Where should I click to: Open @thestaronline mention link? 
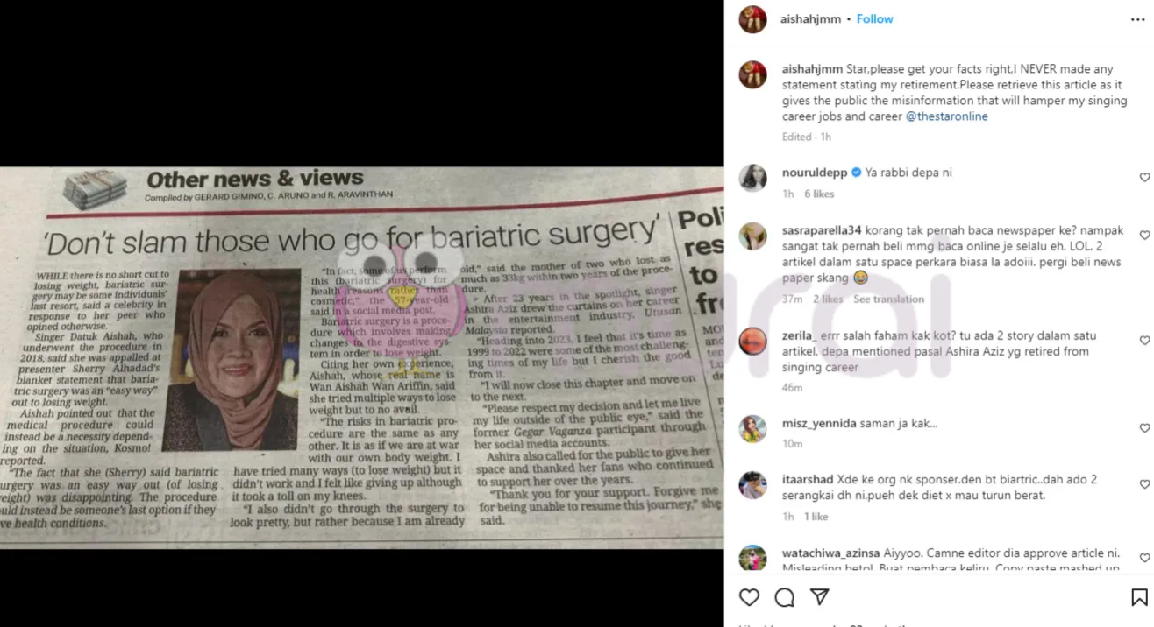pyautogui.click(x=946, y=116)
